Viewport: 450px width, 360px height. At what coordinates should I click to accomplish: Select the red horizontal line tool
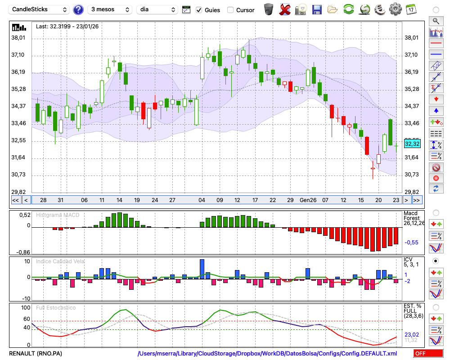tap(436, 44)
